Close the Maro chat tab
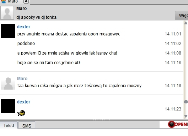Screen dimensions: 188x136 26,1
